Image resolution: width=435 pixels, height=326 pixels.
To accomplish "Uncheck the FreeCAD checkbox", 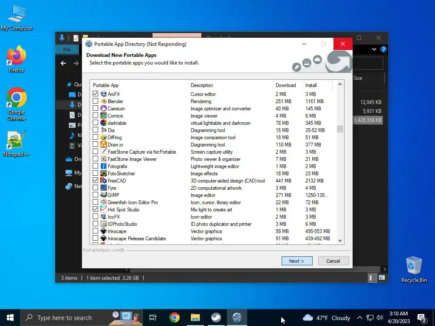I will (95, 180).
